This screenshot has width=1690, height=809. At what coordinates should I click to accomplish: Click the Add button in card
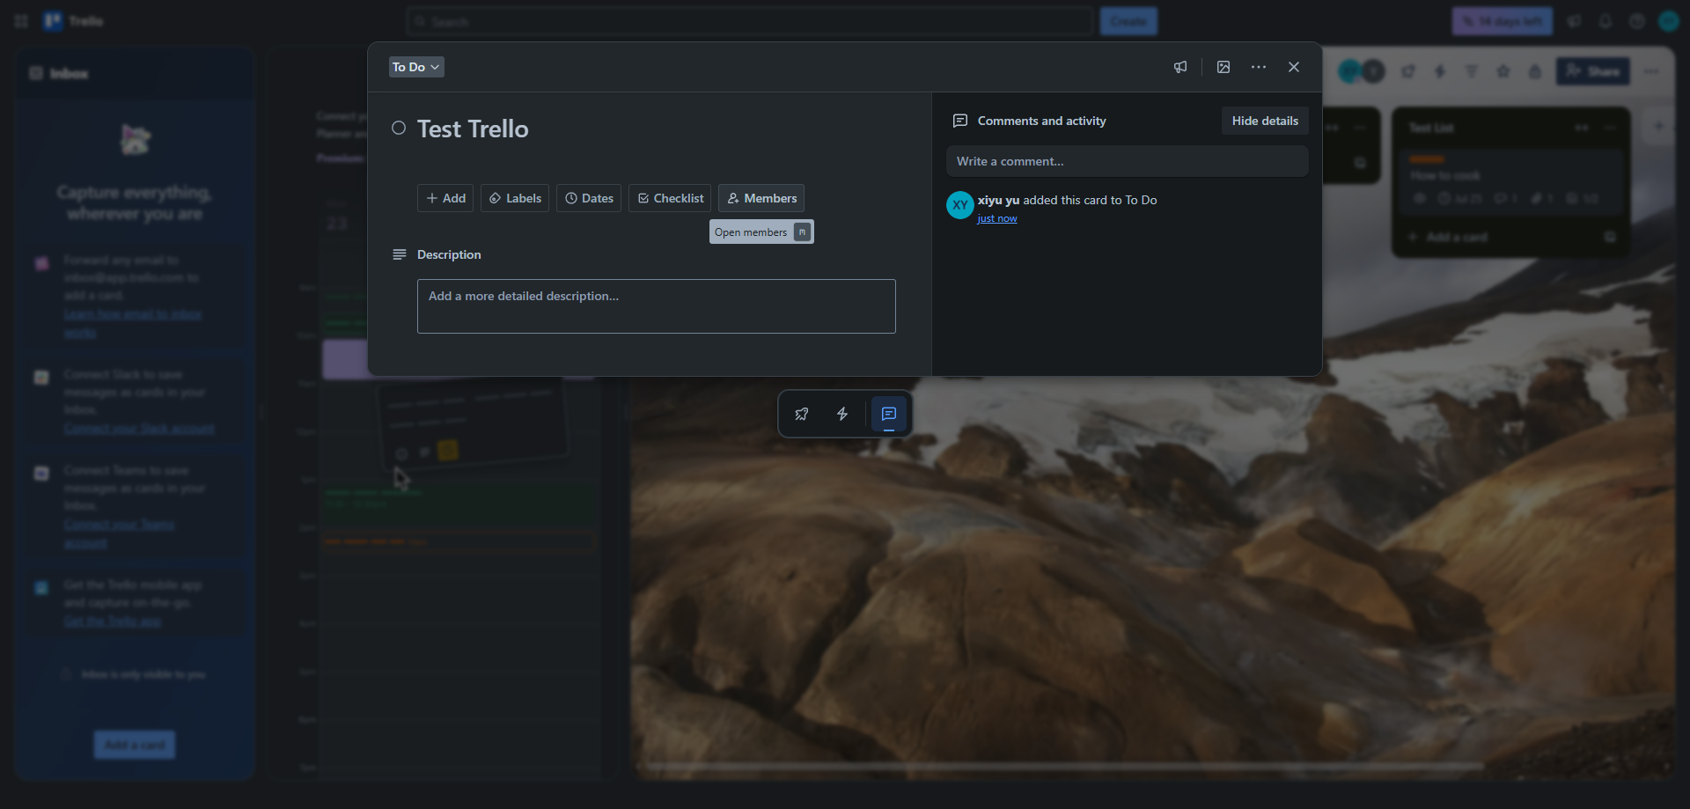coord(445,198)
